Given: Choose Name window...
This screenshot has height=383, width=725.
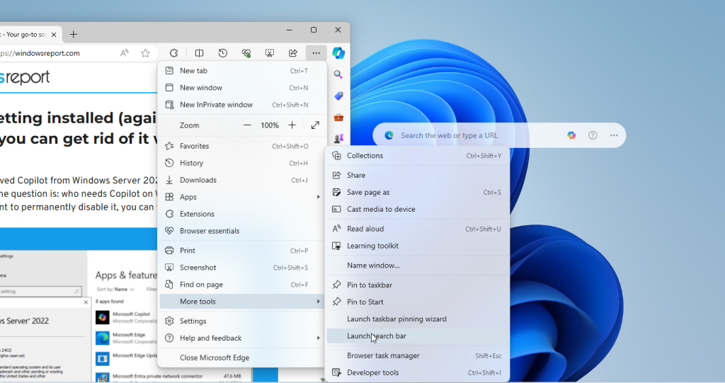Looking at the screenshot, I should (418, 265).
